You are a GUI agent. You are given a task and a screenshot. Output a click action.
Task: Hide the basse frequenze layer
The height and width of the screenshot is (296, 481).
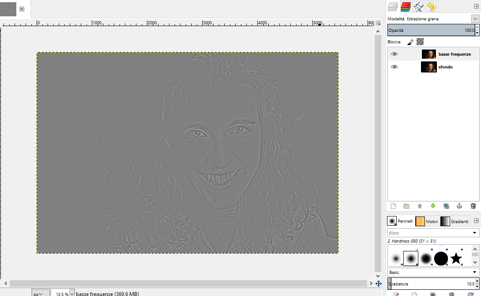coord(395,54)
